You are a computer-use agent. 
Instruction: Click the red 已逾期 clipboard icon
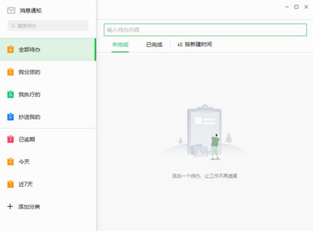pos(11,139)
